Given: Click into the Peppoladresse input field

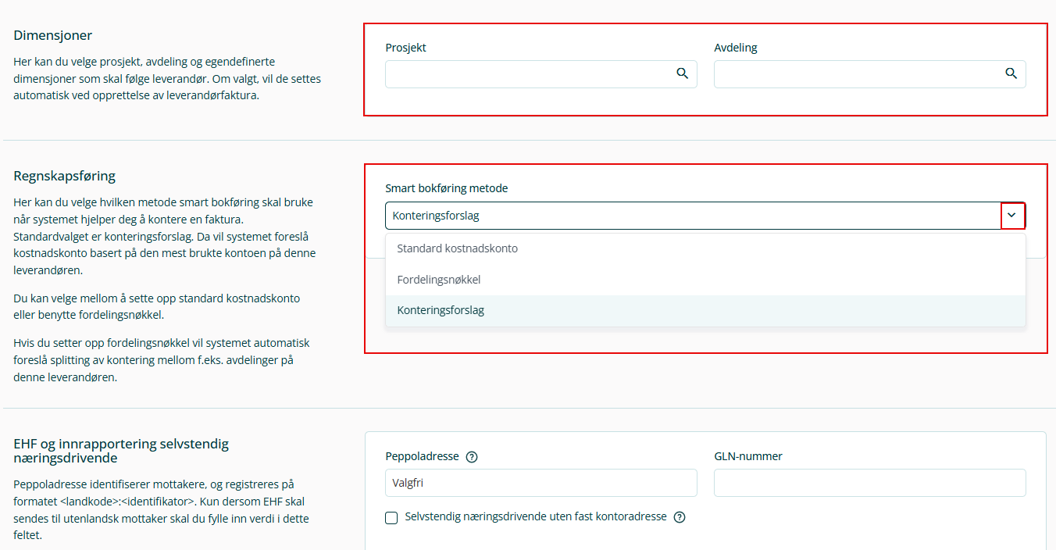Looking at the screenshot, I should (540, 483).
